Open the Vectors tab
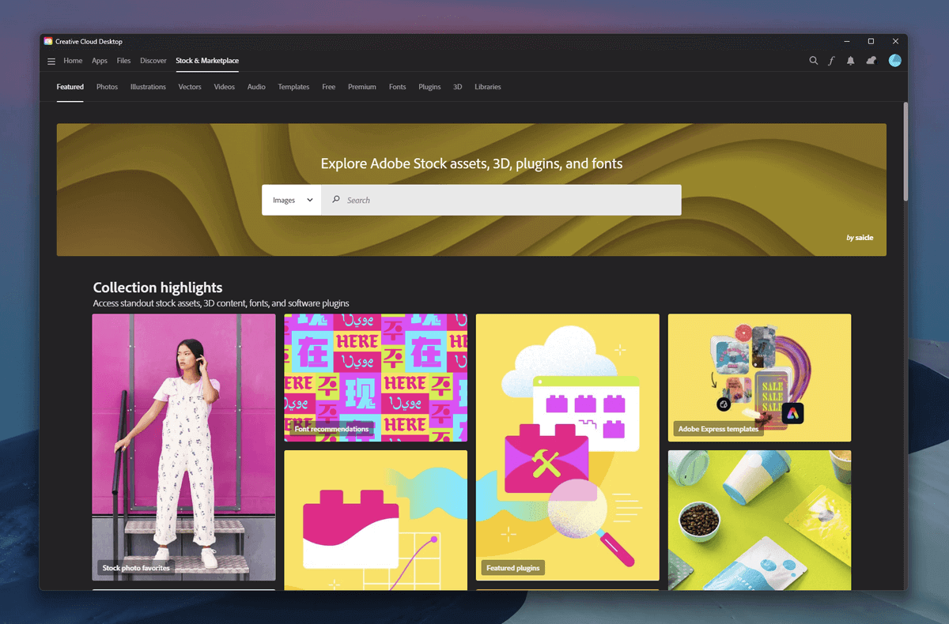Viewport: 949px width, 624px height. 190,87
